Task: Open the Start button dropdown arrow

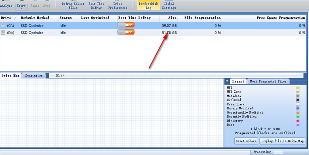Action: (21, 9)
